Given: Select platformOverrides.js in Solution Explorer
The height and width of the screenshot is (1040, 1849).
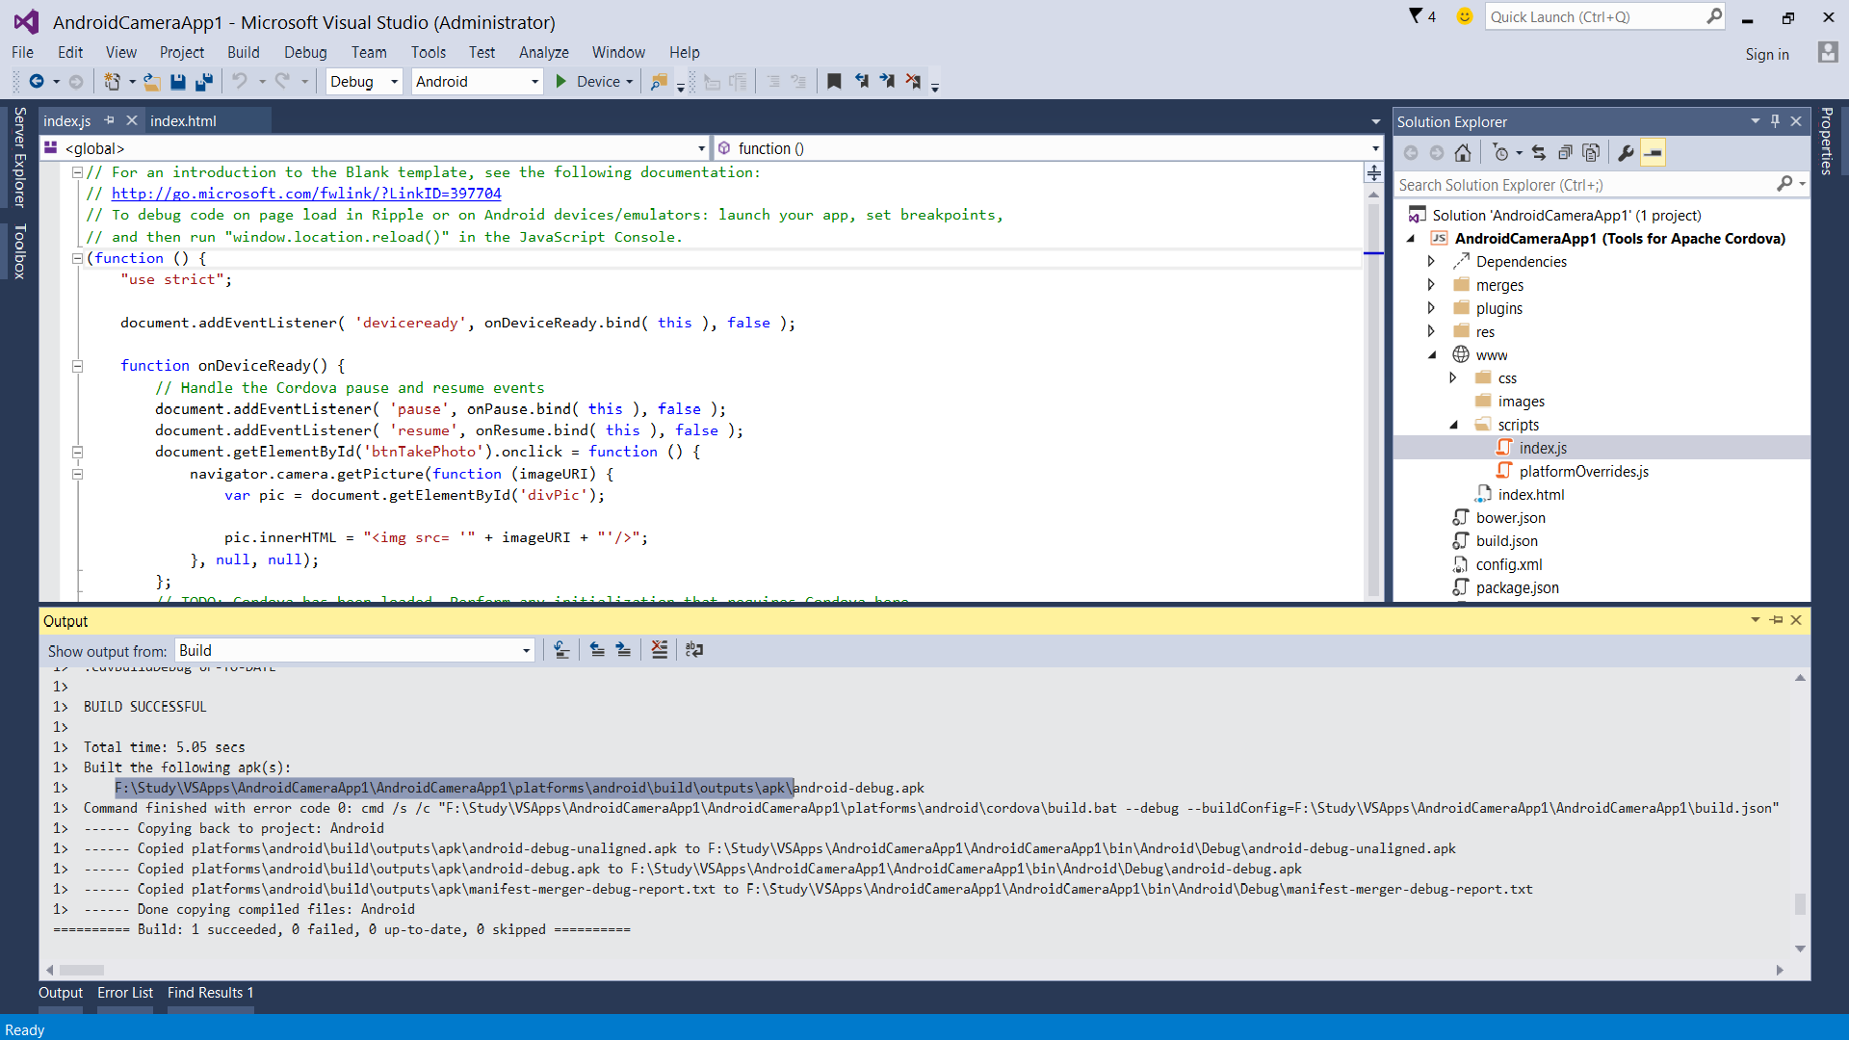Looking at the screenshot, I should point(1583,471).
